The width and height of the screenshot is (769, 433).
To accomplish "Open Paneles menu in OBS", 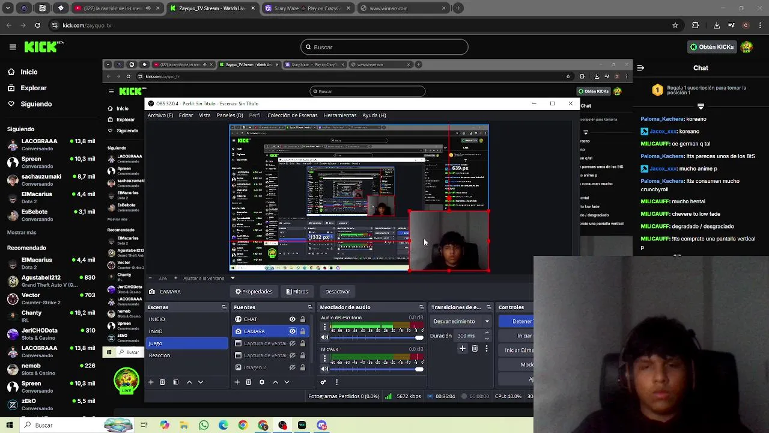I will click(x=229, y=115).
